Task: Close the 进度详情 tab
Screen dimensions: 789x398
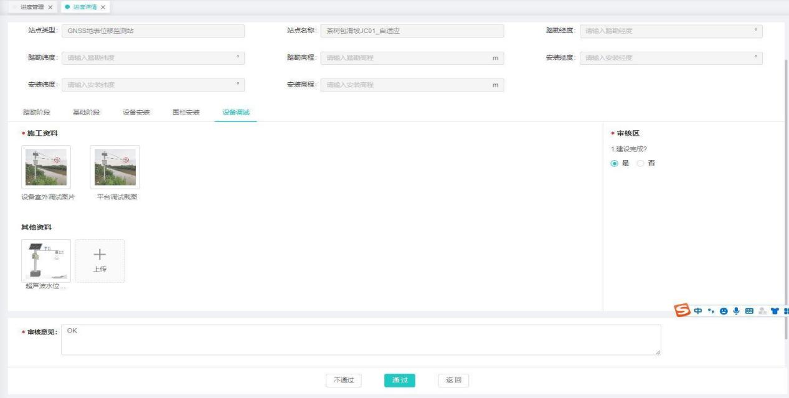Action: pyautogui.click(x=103, y=7)
